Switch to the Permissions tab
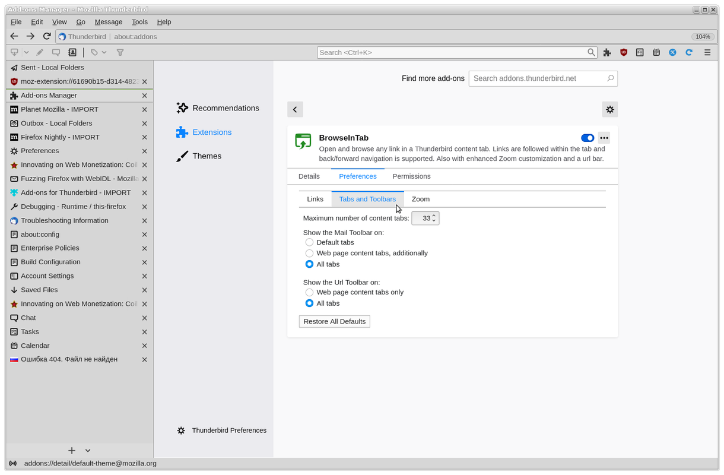This screenshot has height=475, width=724. pyautogui.click(x=411, y=176)
